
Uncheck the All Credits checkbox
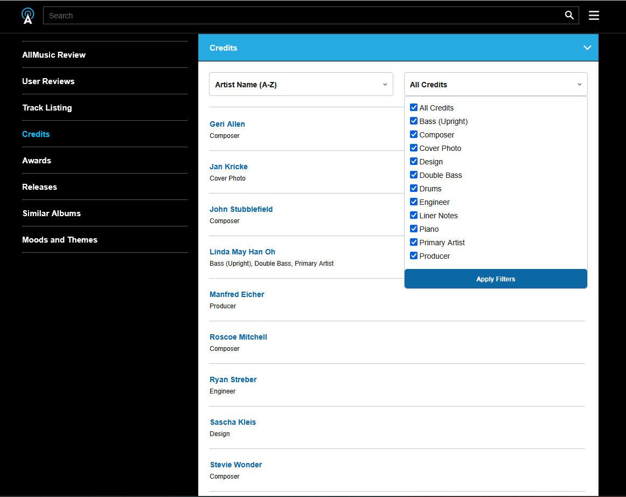(x=414, y=108)
